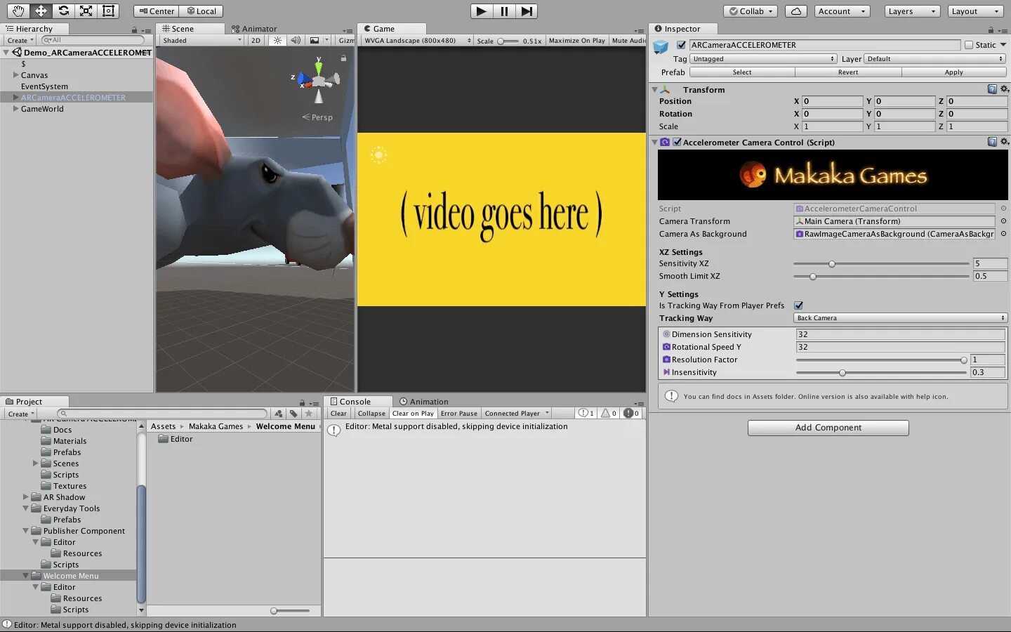Switch to the Animator tab

(x=254, y=29)
